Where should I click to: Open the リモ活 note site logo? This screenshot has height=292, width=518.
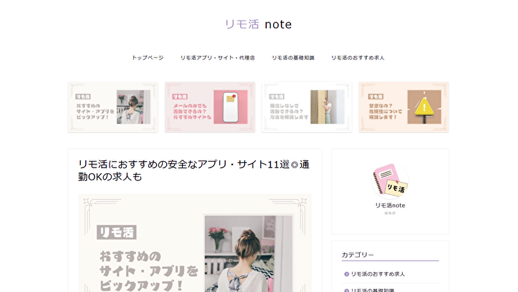tap(258, 24)
